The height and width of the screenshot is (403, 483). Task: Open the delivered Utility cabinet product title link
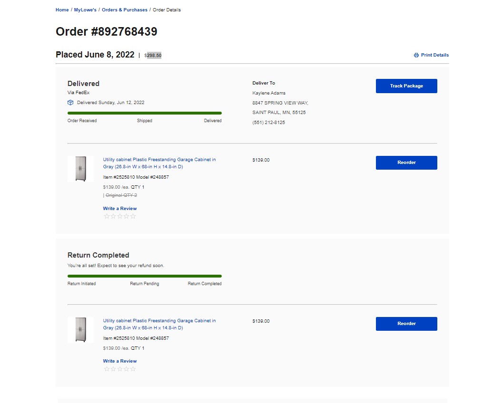point(159,163)
